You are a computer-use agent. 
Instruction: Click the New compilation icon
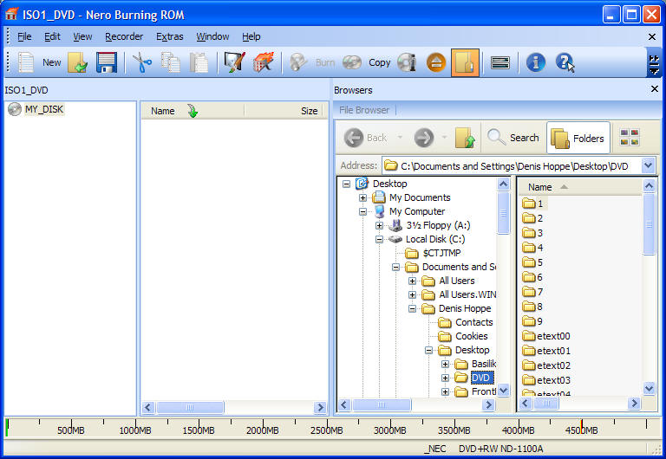pos(25,62)
